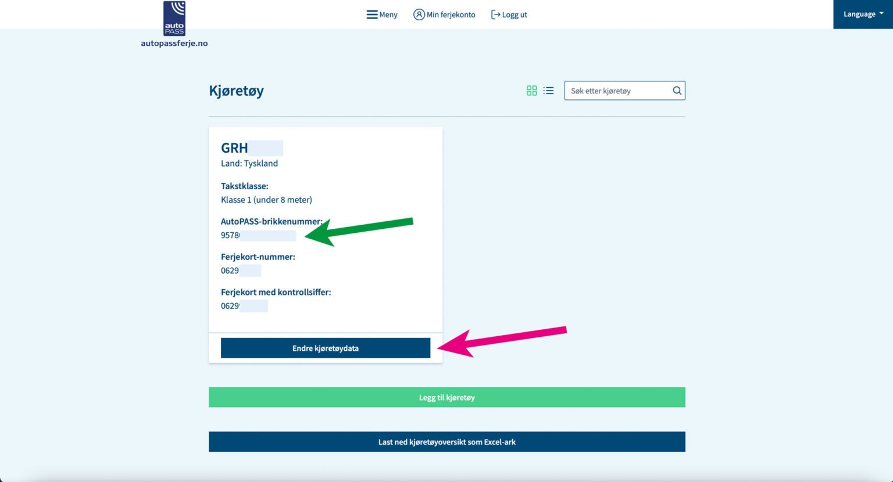Click the AutoPASS logo
The width and height of the screenshot is (893, 482).
pos(174,19)
